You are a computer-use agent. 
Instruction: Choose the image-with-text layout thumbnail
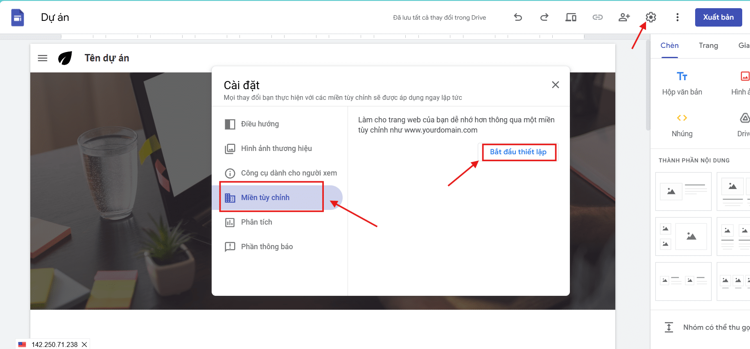[683, 191]
